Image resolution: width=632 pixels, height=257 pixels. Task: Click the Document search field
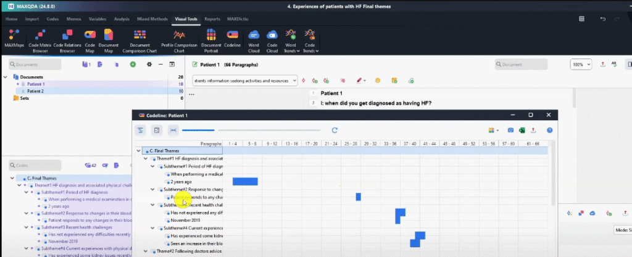pos(521,64)
